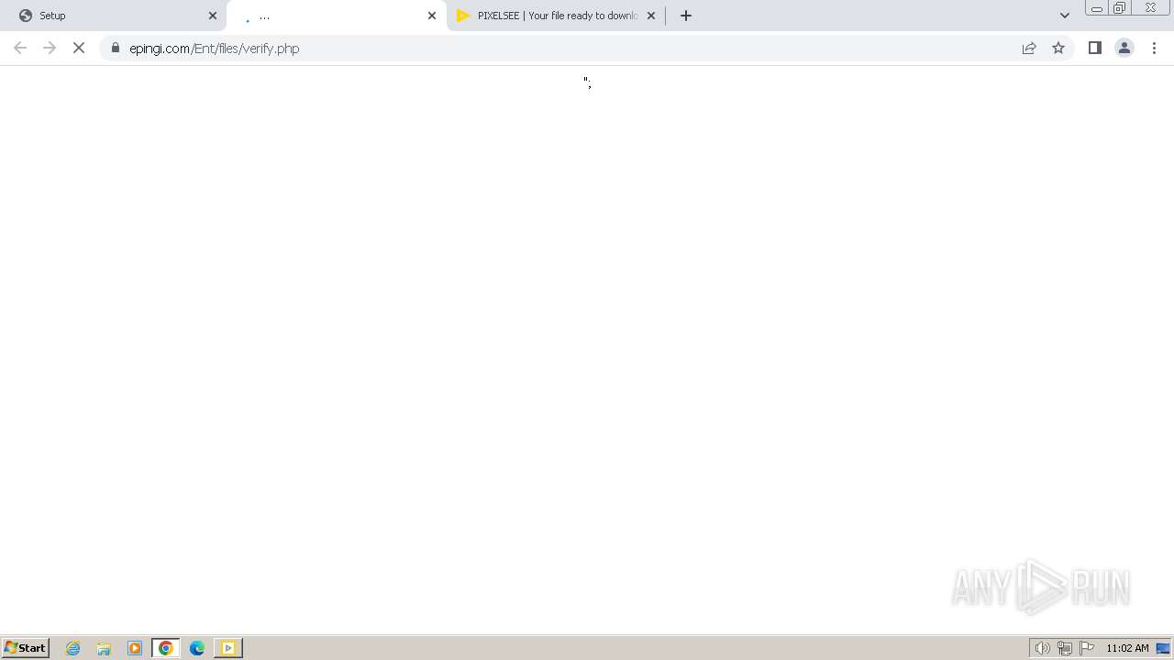Show the clock reading 11:02 AM
Viewport: 1174px width, 660px height.
pos(1127,648)
